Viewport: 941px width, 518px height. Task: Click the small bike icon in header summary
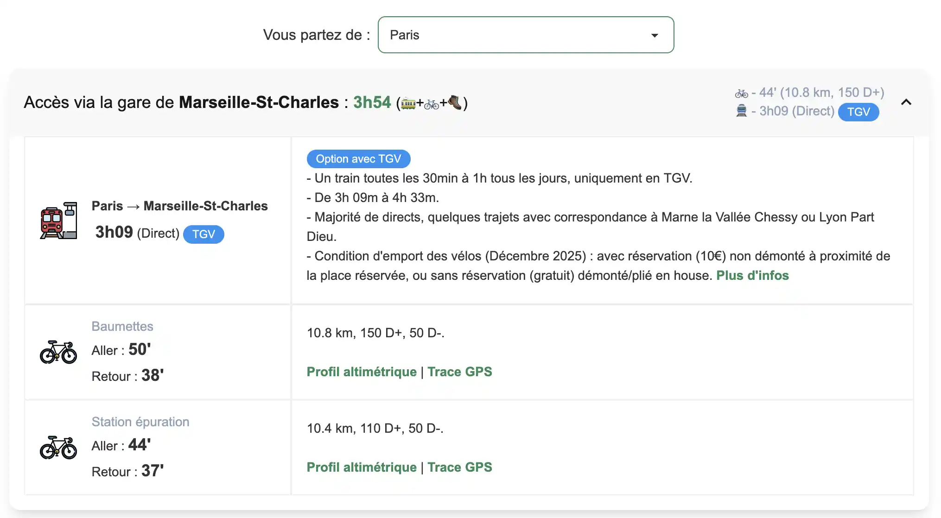(741, 94)
